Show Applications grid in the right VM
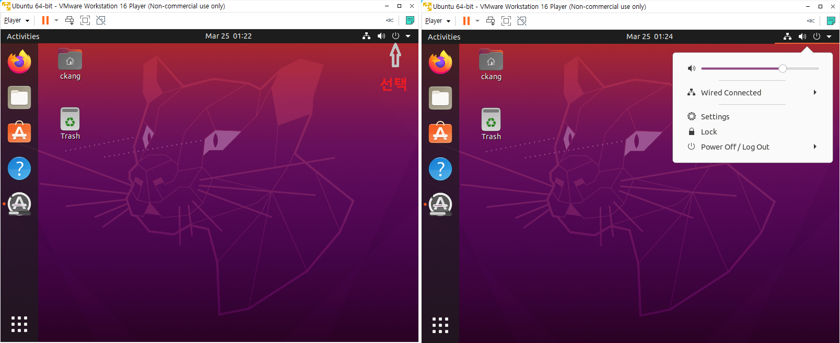 (440, 325)
